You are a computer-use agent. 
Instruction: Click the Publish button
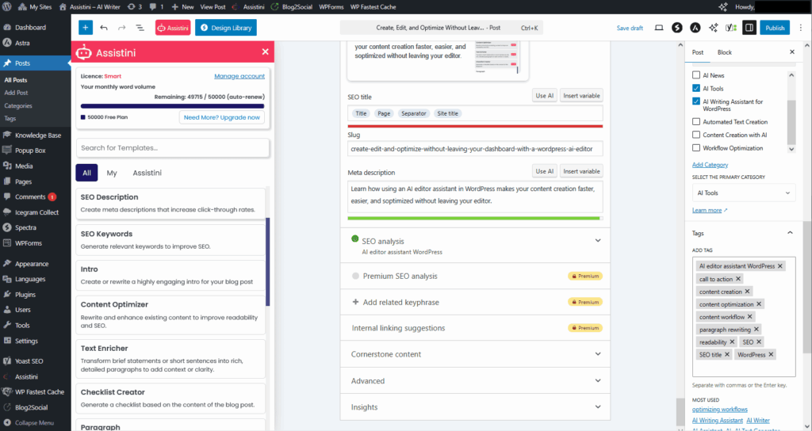775,28
